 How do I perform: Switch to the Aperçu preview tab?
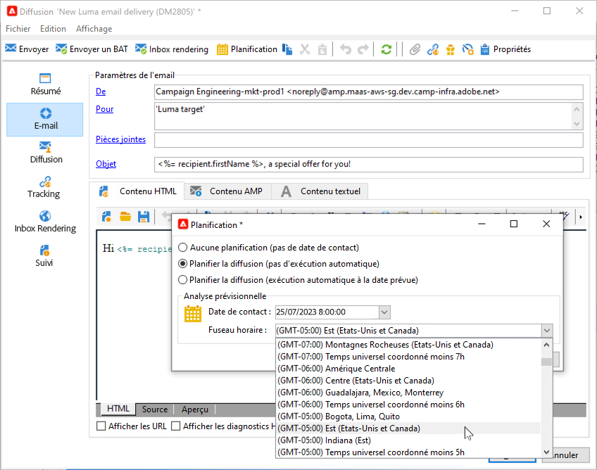[x=194, y=409]
